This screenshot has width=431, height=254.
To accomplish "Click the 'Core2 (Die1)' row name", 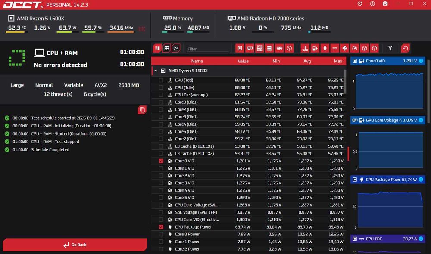I will click(x=186, y=109).
